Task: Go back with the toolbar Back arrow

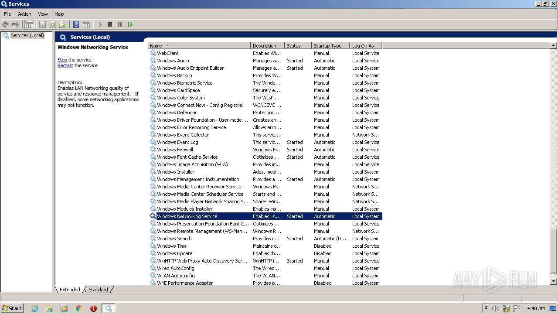Action: coord(6,24)
